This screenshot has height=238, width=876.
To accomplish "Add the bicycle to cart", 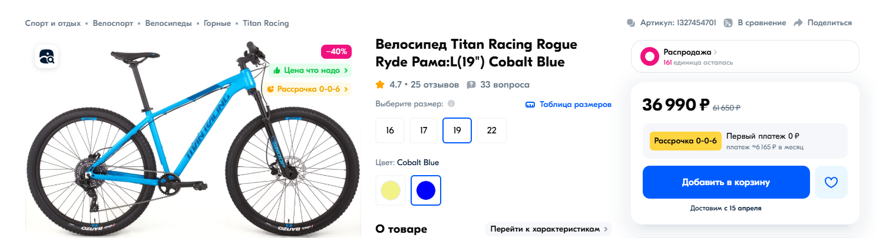I will (x=726, y=182).
